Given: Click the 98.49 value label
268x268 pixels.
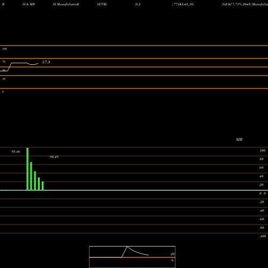Looking at the screenshot, I should (54, 157).
